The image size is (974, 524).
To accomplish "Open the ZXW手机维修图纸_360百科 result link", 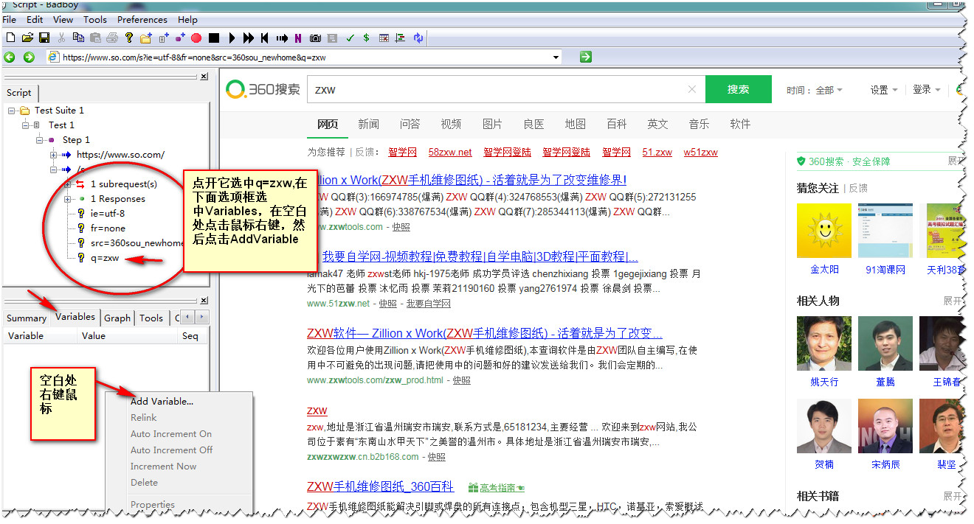I will [x=380, y=486].
